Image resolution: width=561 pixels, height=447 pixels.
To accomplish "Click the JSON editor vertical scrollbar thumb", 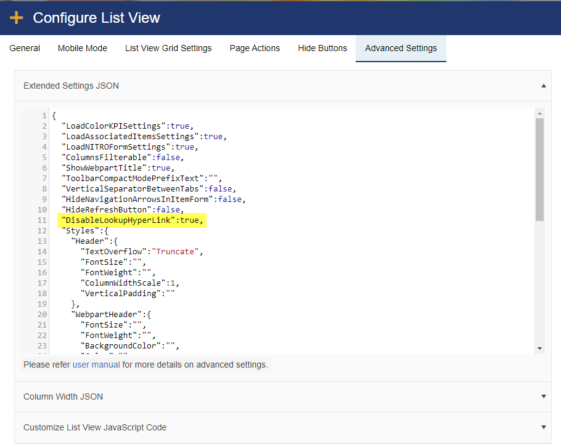I will 539,169.
